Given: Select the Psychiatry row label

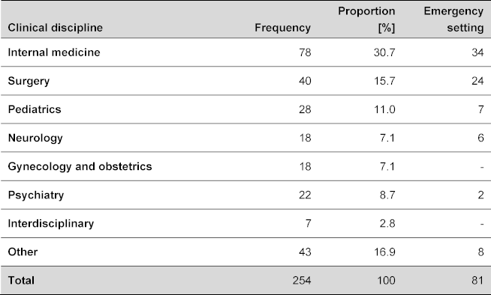Looking at the screenshot, I should click(x=36, y=195).
